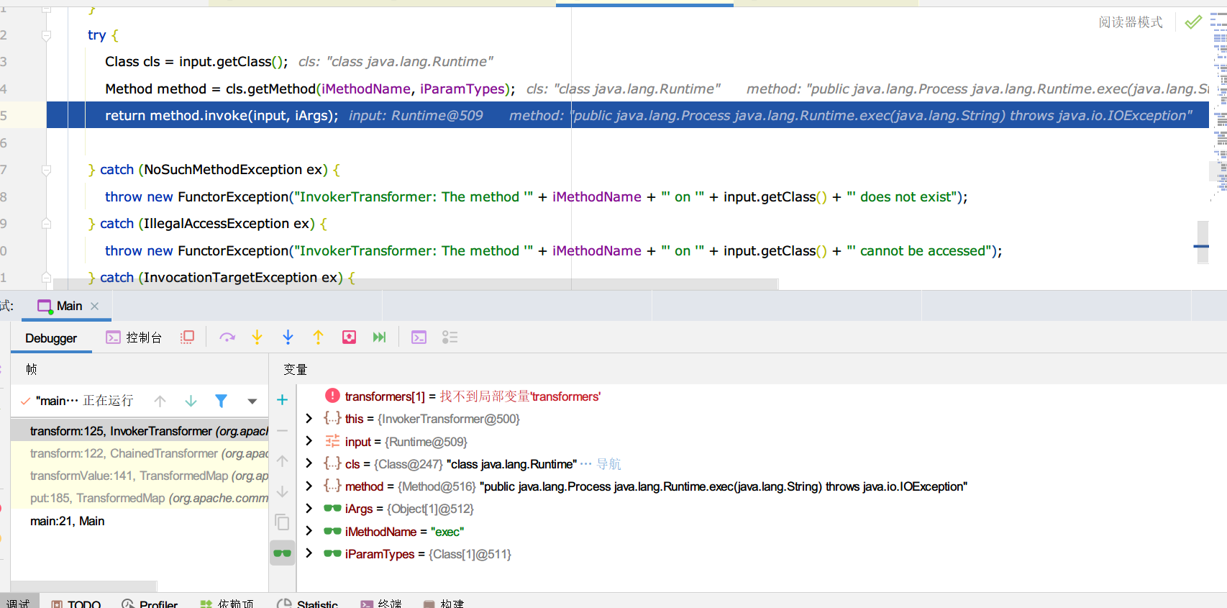Click the 阅读器模式 reader mode label

tap(1130, 22)
